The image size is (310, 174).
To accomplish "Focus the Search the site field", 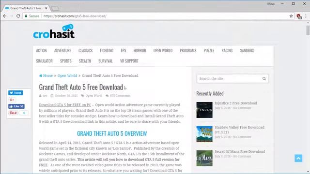I will tap(232, 78).
